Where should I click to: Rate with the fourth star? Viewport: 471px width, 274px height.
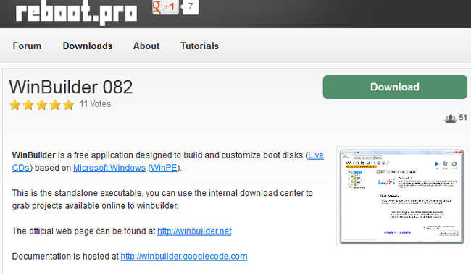[x=55, y=105]
